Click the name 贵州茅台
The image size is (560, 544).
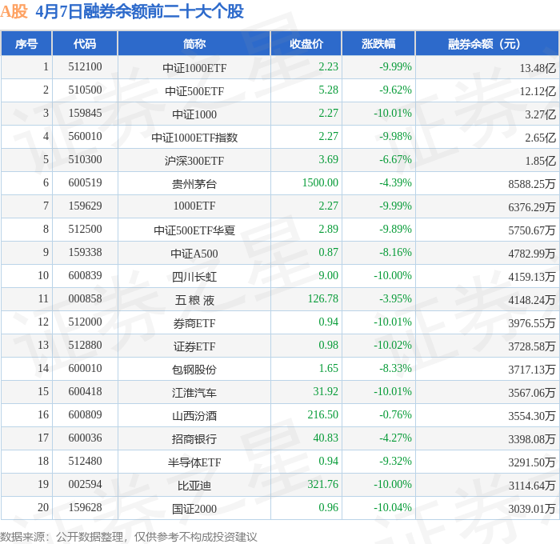pyautogui.click(x=194, y=184)
